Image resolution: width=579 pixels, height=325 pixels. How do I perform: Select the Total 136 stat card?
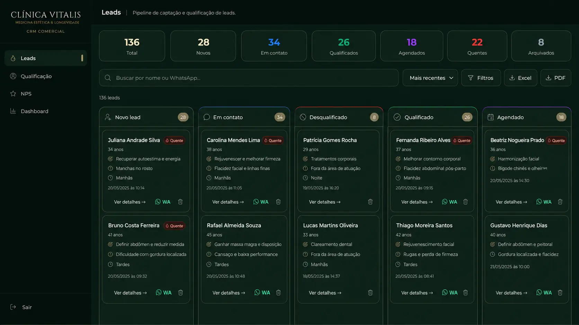click(132, 46)
